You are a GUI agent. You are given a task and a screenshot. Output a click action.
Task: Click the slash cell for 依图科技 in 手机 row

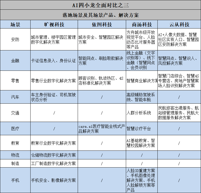click(x=102, y=180)
